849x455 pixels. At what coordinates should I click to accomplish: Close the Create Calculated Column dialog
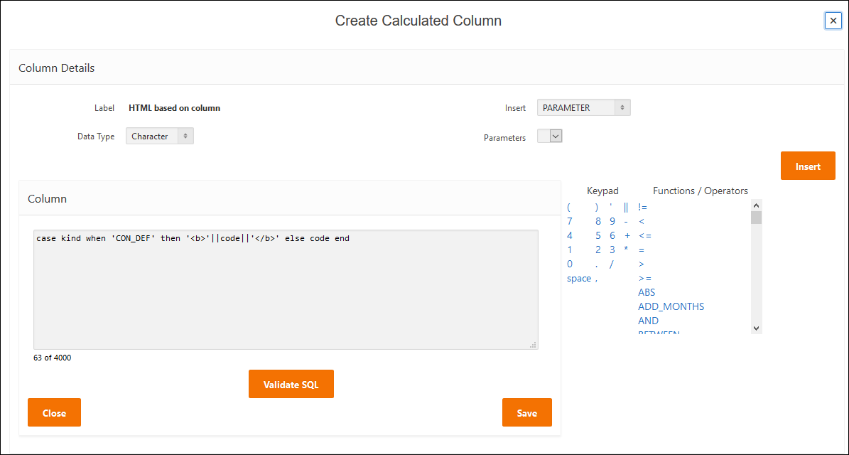[833, 21]
